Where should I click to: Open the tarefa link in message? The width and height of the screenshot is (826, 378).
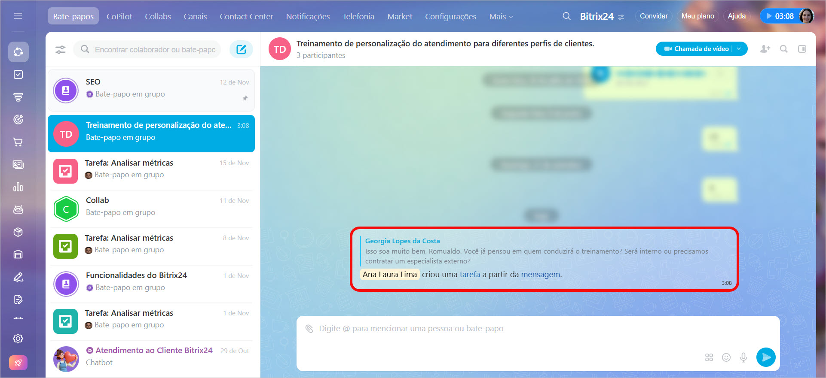click(x=469, y=275)
